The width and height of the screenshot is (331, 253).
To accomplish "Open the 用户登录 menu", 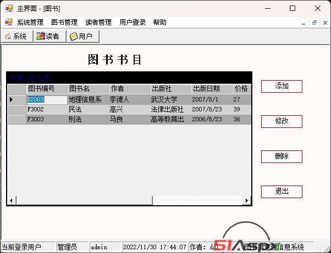I will (x=133, y=23).
